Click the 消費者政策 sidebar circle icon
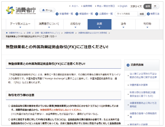 128,65
